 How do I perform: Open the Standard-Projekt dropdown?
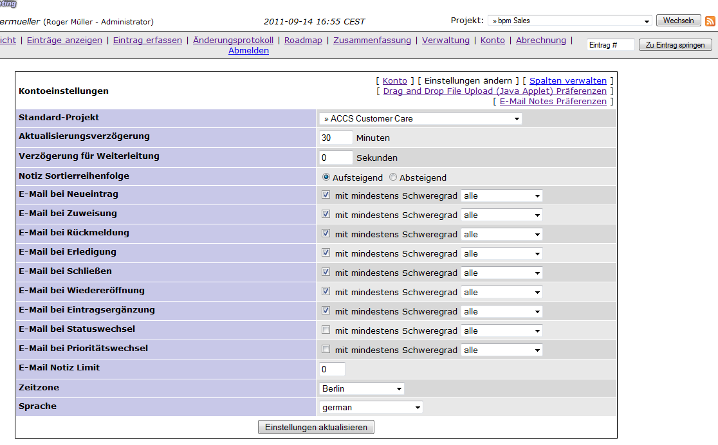(420, 118)
